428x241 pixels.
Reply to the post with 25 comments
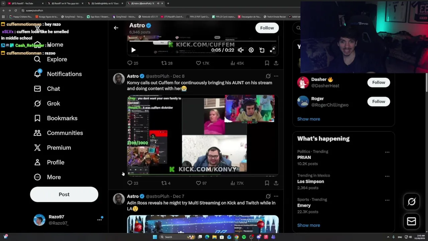click(133, 63)
